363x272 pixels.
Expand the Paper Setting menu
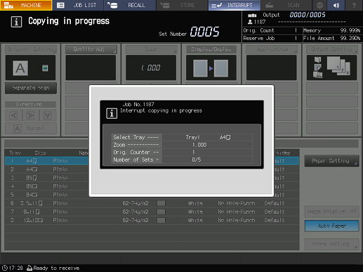click(331, 161)
